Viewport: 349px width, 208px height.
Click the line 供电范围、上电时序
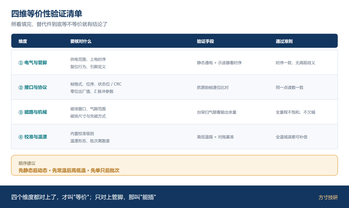pyautogui.click(x=88, y=59)
